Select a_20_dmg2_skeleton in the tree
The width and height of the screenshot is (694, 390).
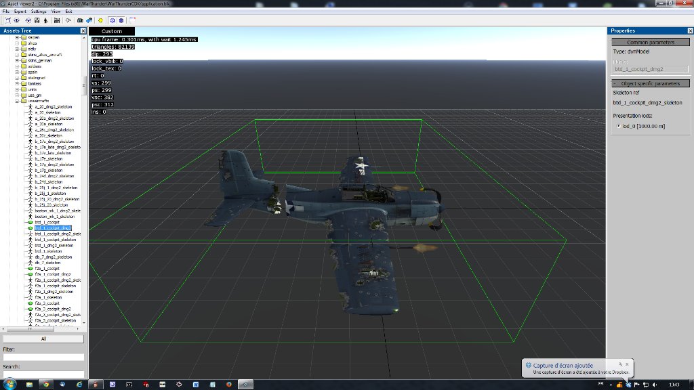coord(53,106)
